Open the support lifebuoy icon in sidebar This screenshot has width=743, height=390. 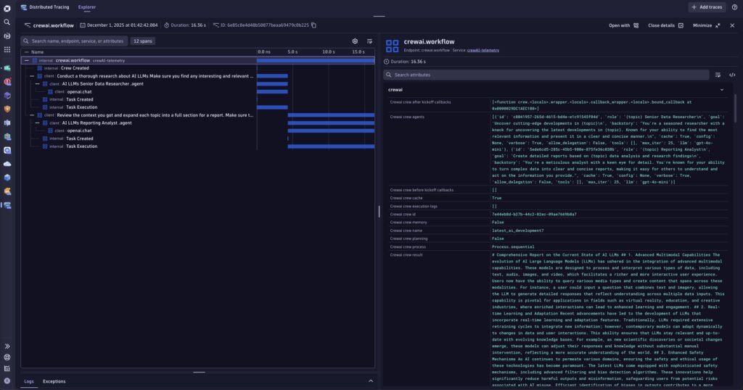click(7, 357)
